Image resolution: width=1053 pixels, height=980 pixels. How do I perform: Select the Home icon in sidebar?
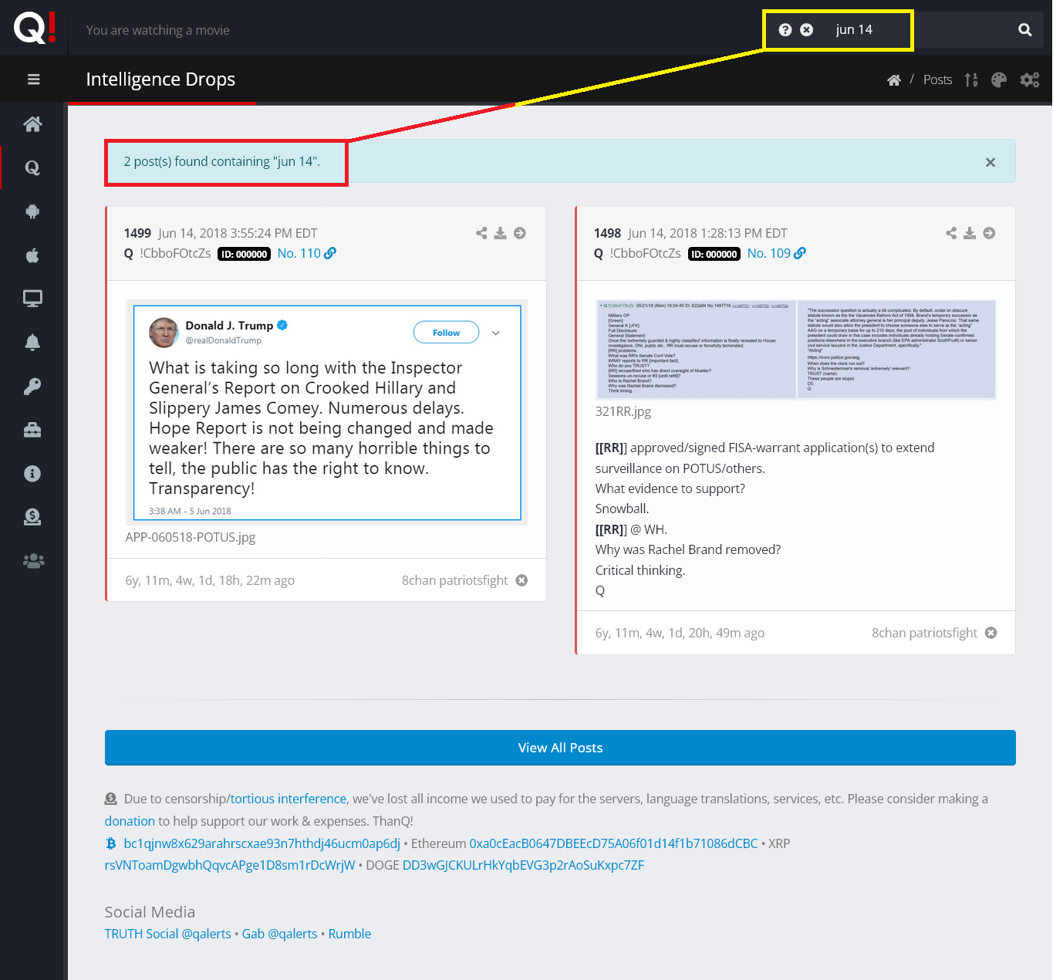pyautogui.click(x=32, y=124)
